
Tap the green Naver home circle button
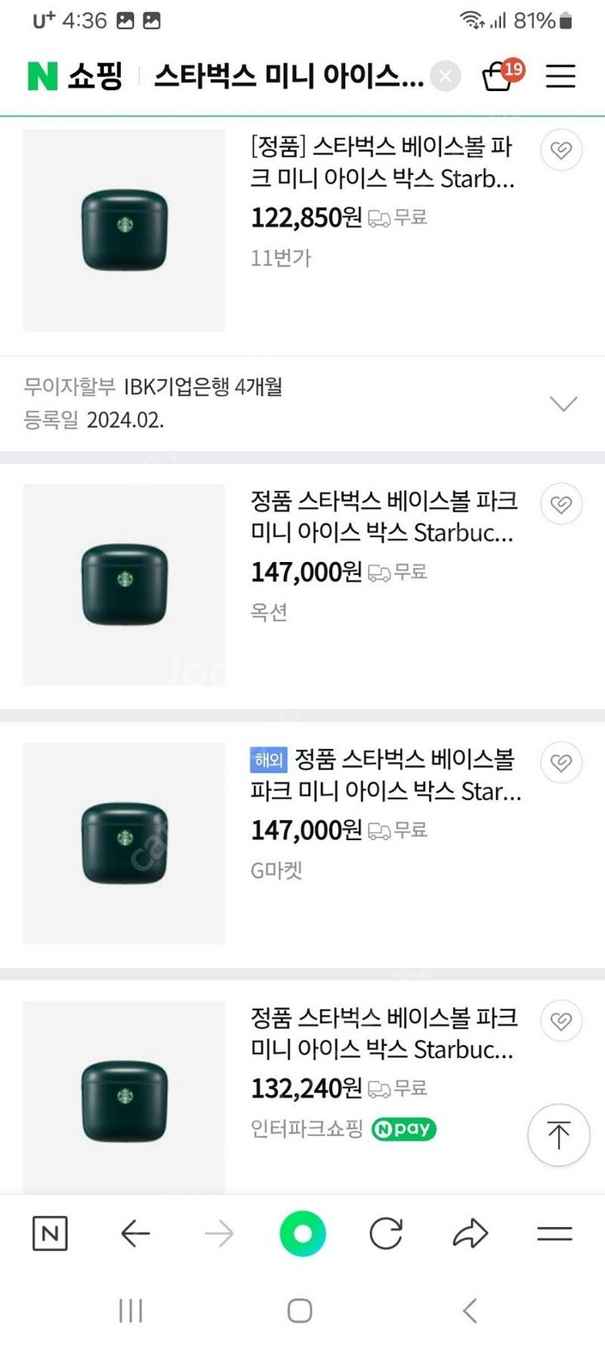tap(302, 1233)
